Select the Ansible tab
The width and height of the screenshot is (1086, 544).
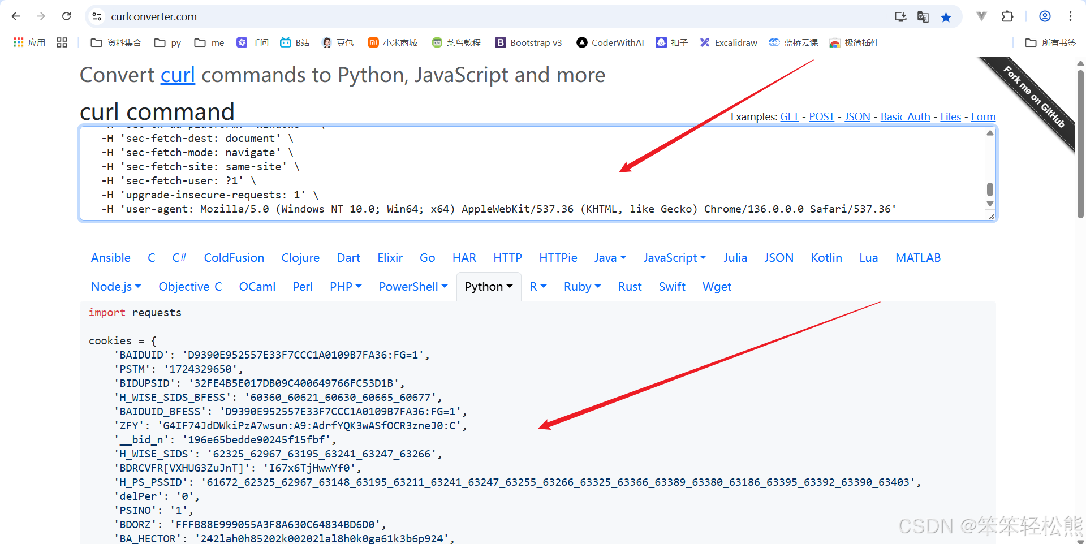pyautogui.click(x=111, y=258)
